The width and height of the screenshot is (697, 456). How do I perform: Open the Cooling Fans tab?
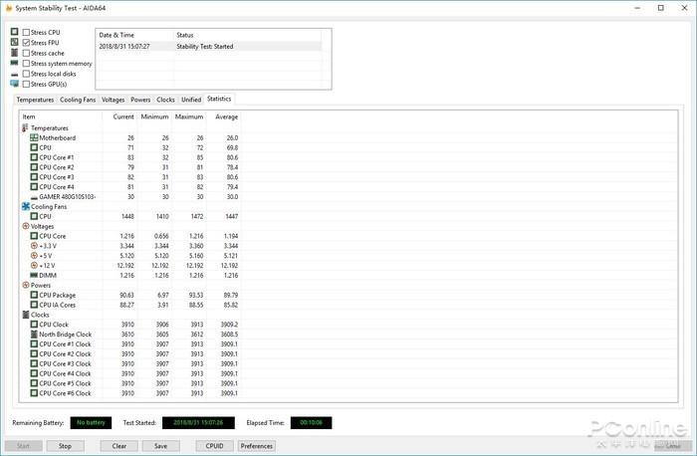pyautogui.click(x=79, y=100)
